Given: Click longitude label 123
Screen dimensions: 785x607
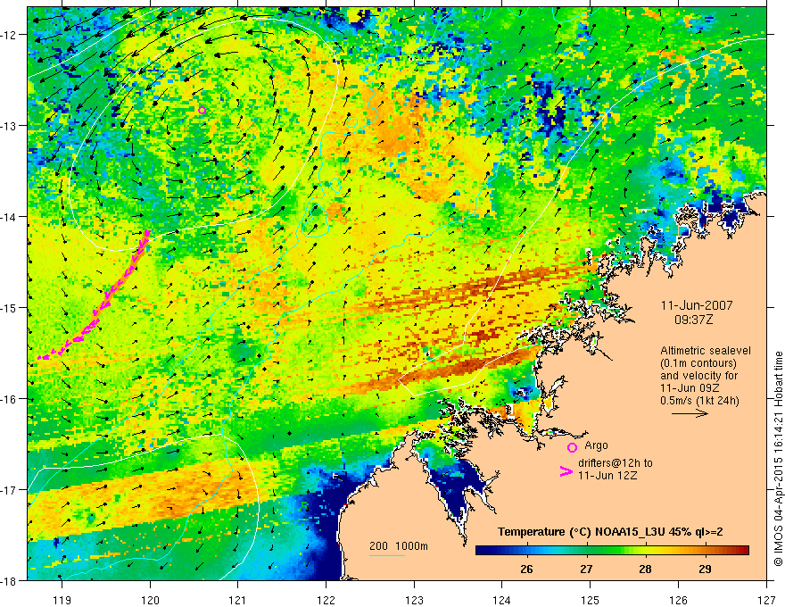Looking at the screenshot, I should pos(414,600).
